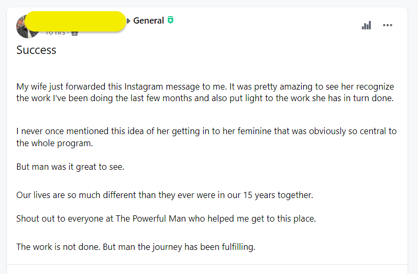
Task: Open the three-dot post options menu
Action: click(388, 25)
